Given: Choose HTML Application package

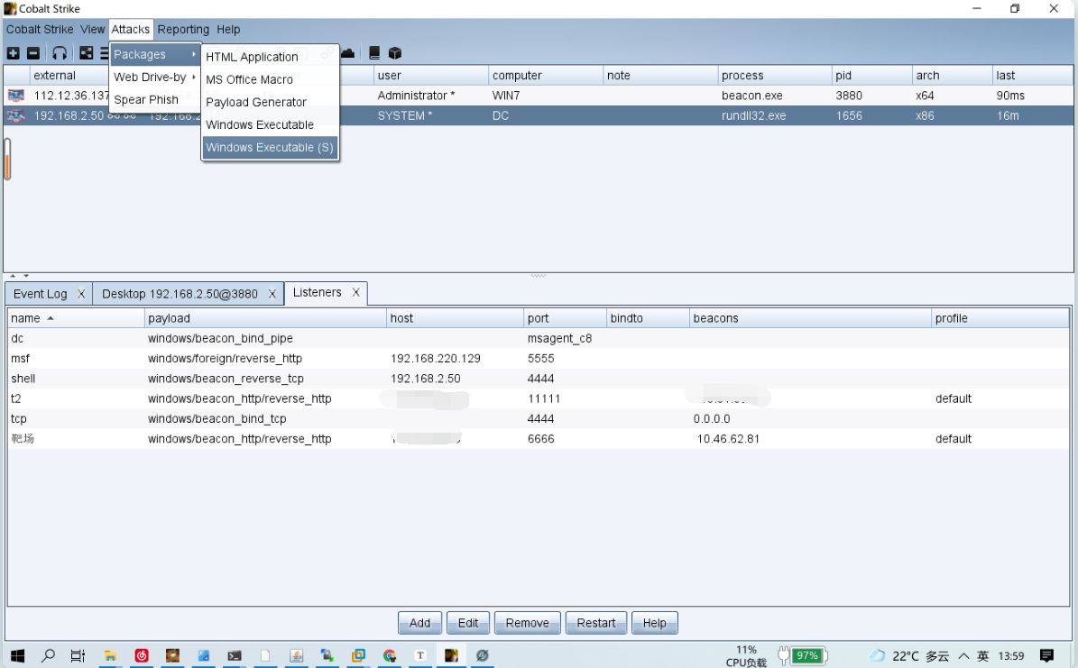Looking at the screenshot, I should [x=271, y=57].
